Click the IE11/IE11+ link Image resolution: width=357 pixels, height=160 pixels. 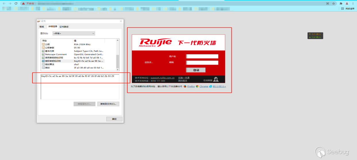(x=219, y=86)
